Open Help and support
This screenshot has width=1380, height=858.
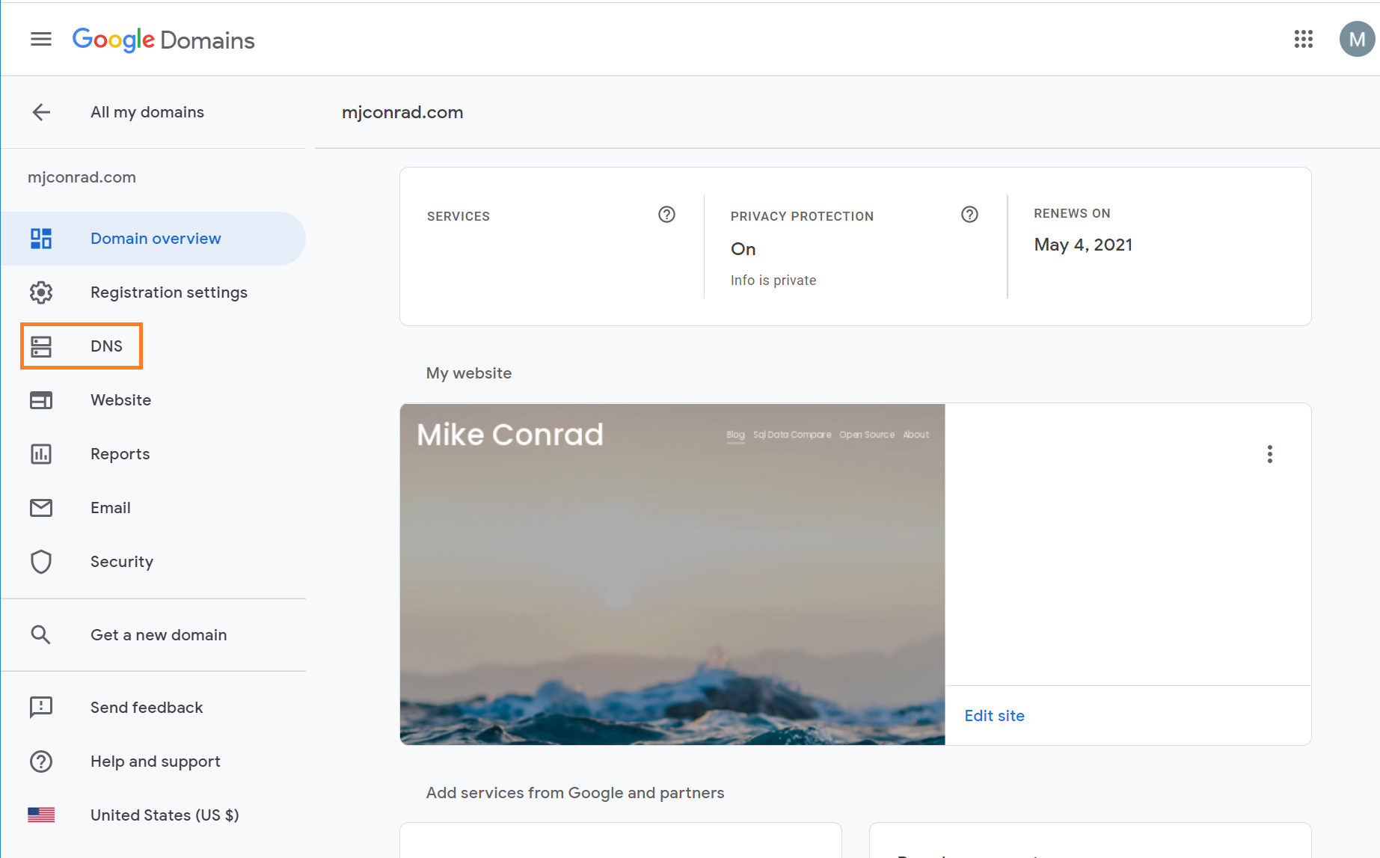(x=156, y=762)
